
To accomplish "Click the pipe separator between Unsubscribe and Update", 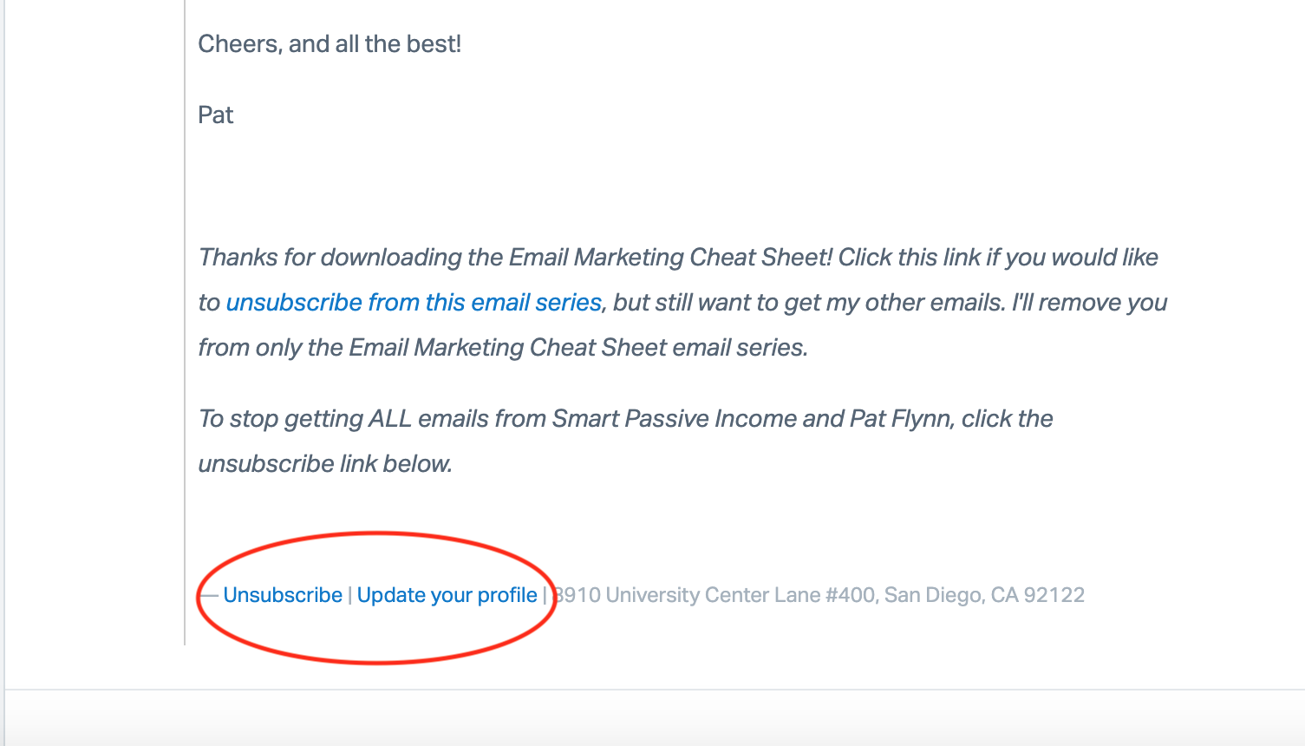I will 350,595.
